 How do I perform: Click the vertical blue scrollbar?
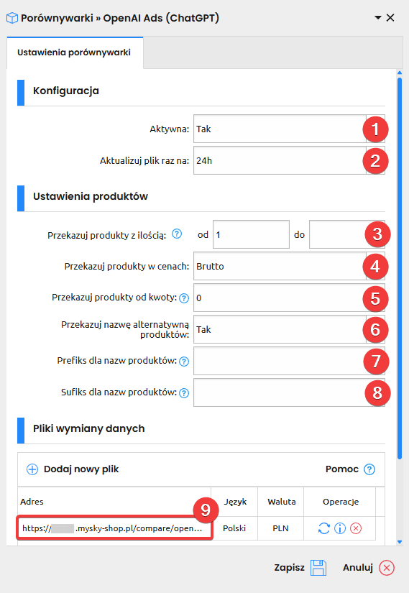(x=400, y=268)
